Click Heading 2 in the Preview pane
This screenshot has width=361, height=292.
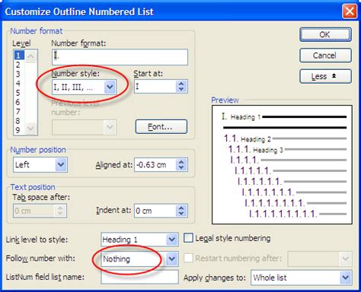pyautogui.click(x=256, y=139)
